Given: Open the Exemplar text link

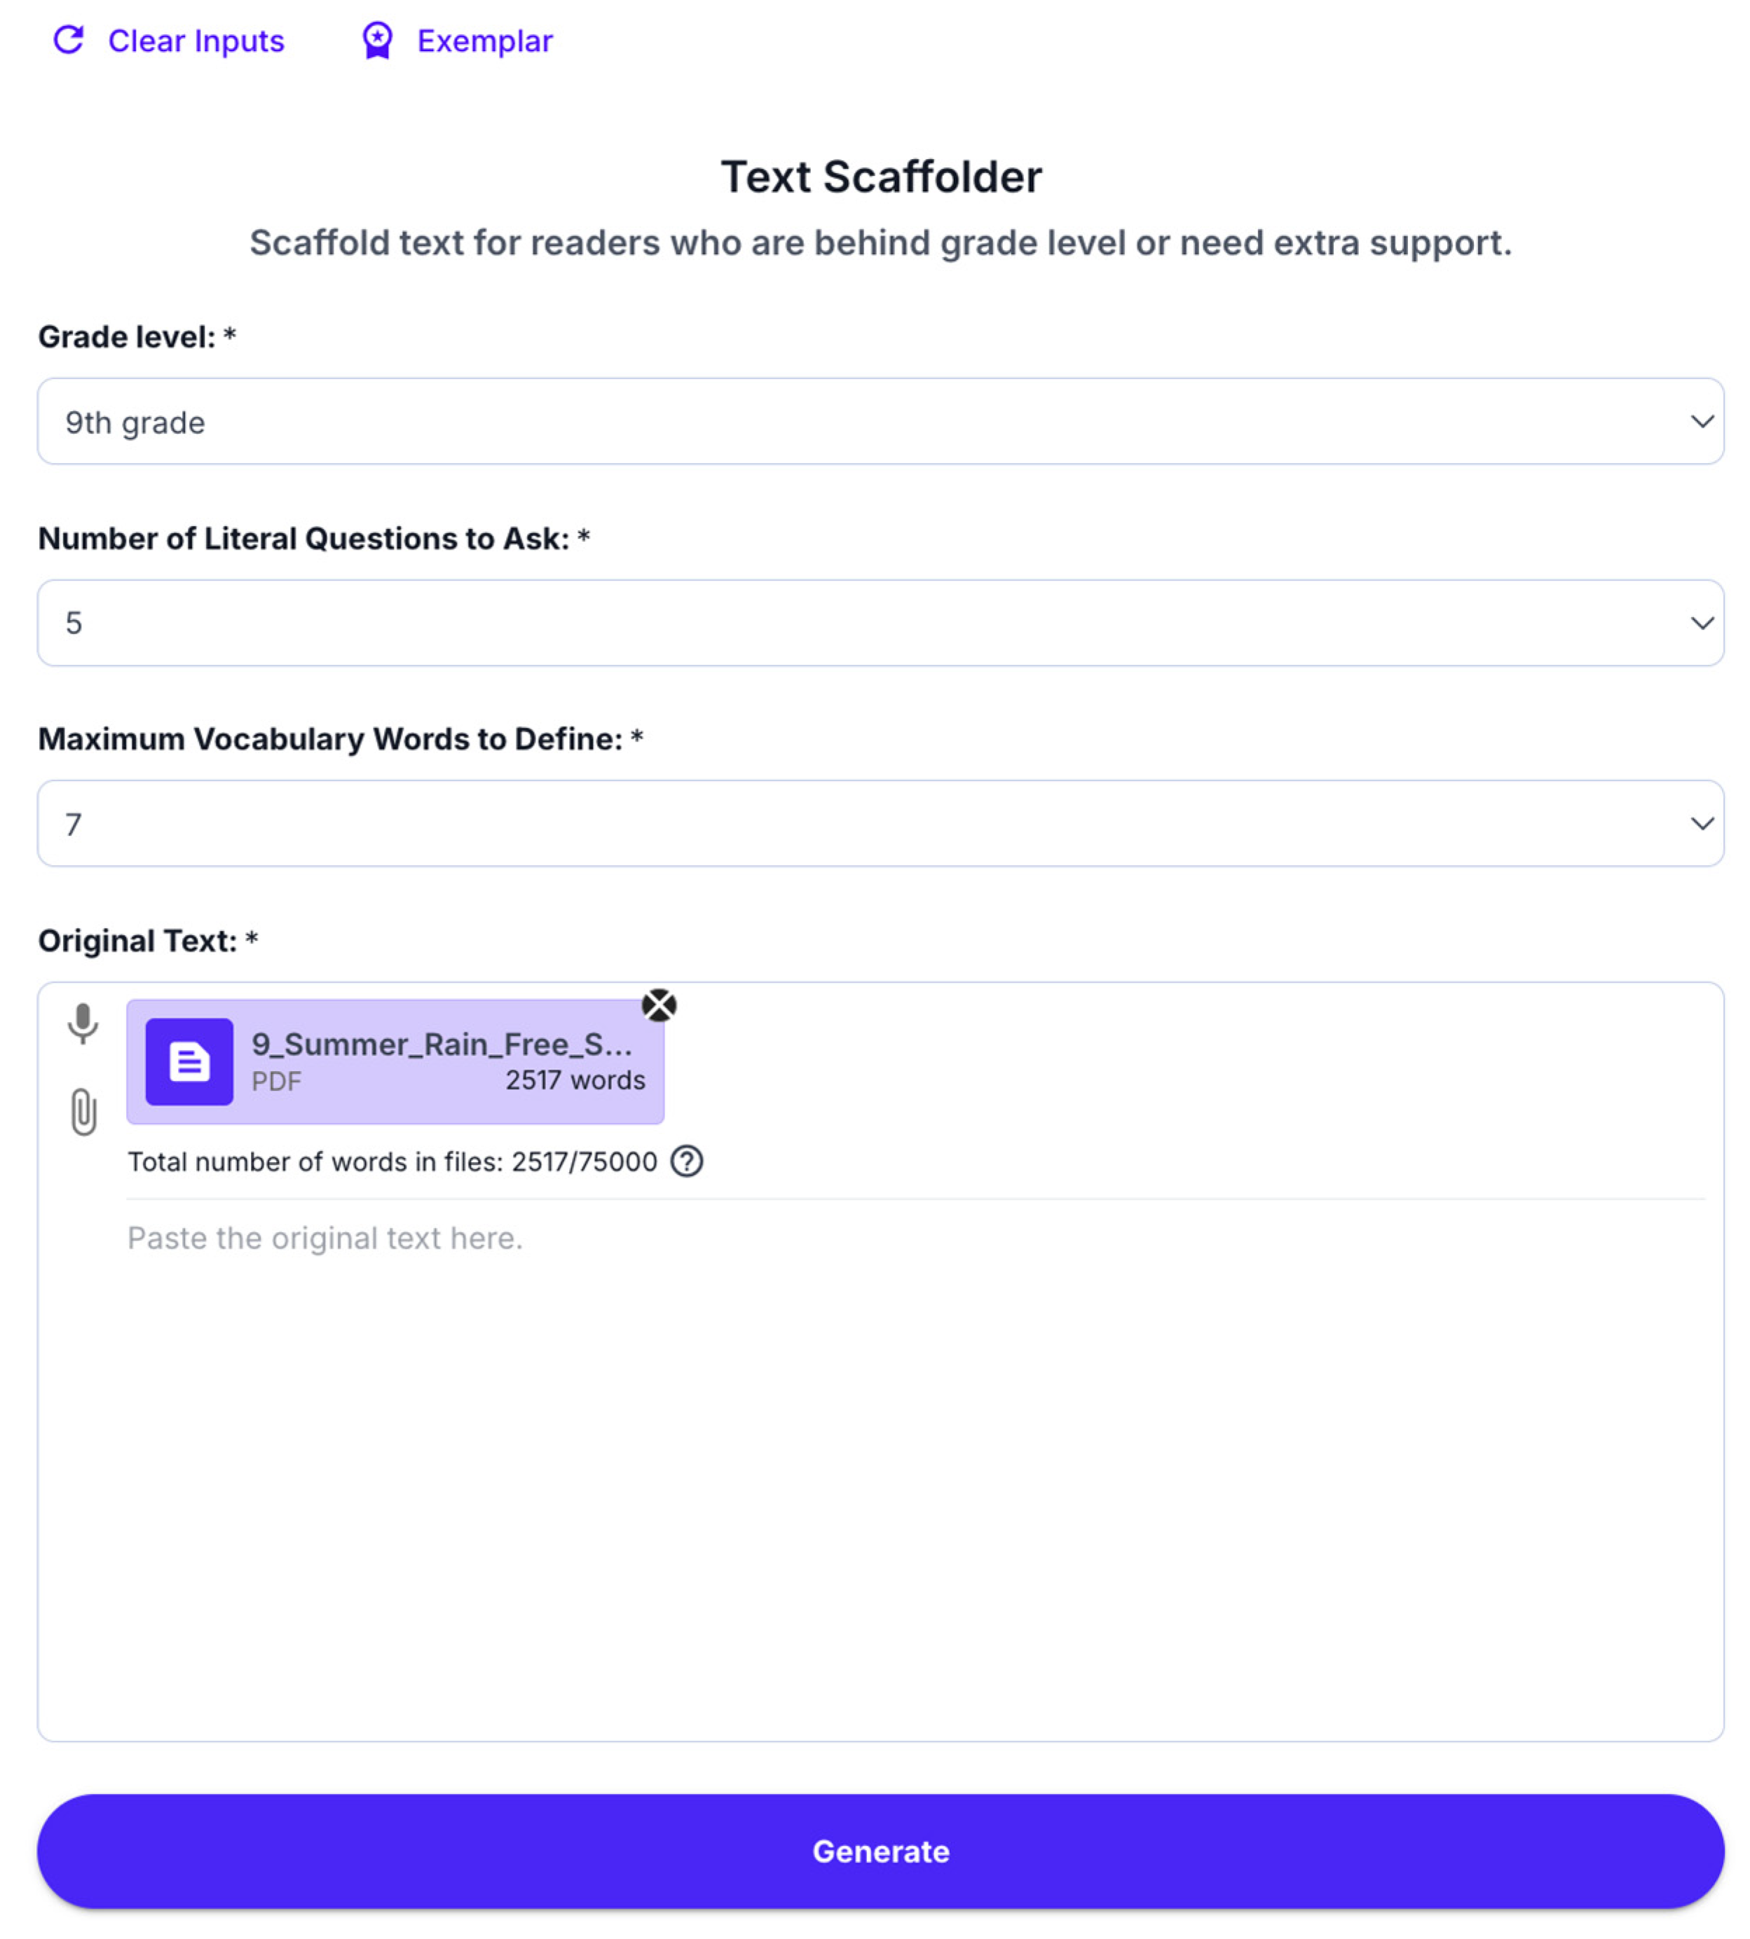Looking at the screenshot, I should pyautogui.click(x=484, y=41).
